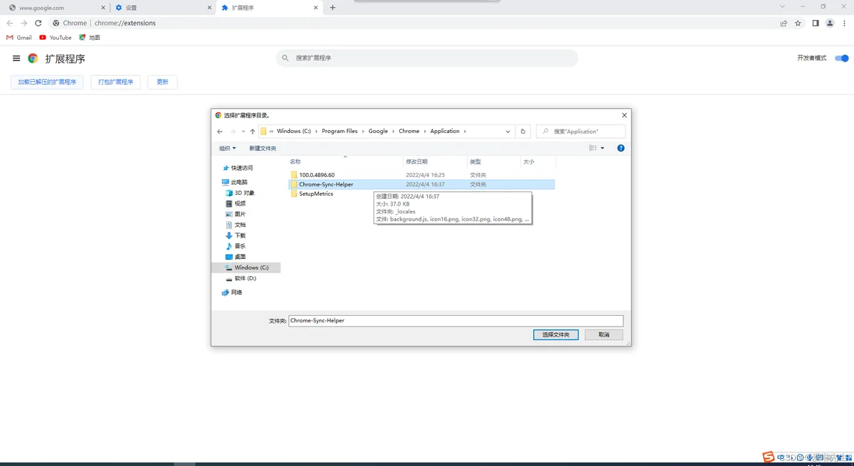The width and height of the screenshot is (854, 466).
Task: Click Chrome's browser forward arrow
Action: point(24,23)
